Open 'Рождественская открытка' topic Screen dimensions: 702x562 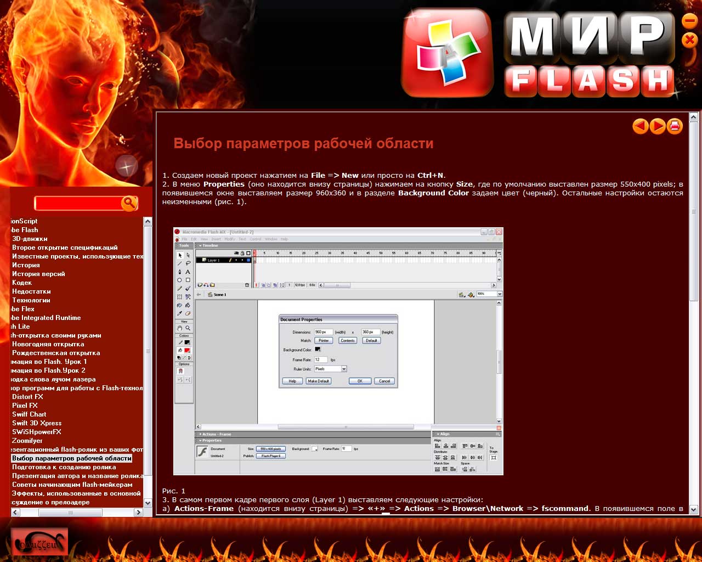tap(56, 353)
